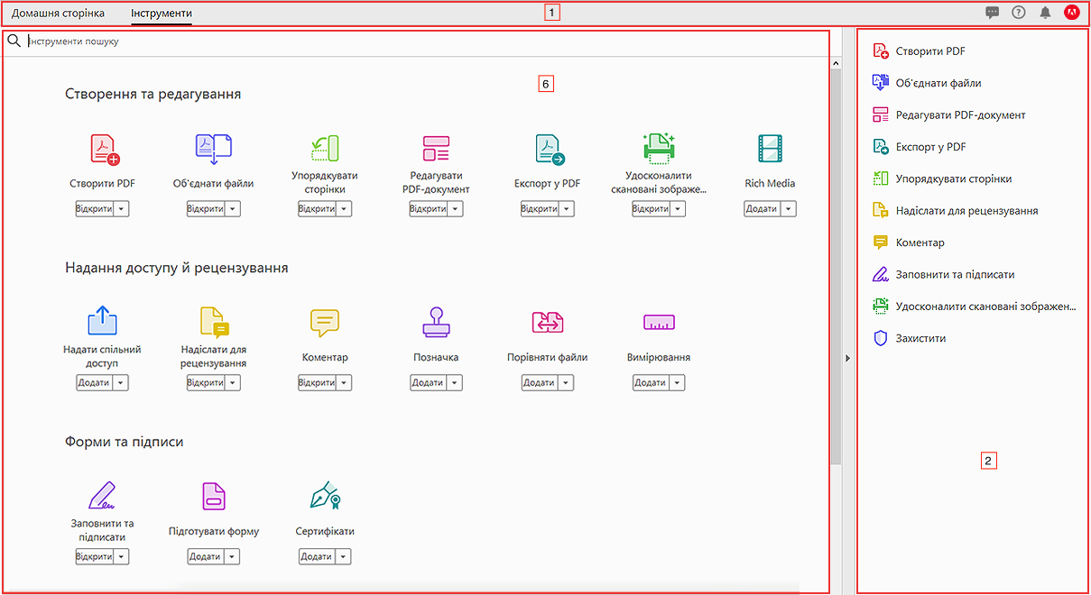The image size is (1091, 595).
Task: Click the Заповнити та підписати pen icon in the center
Action: tap(101, 496)
